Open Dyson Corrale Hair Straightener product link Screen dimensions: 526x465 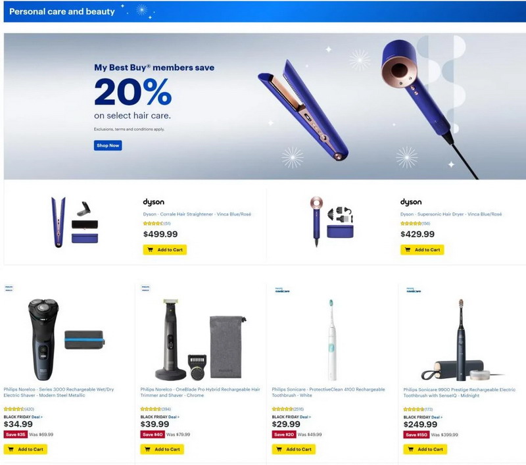click(x=197, y=214)
